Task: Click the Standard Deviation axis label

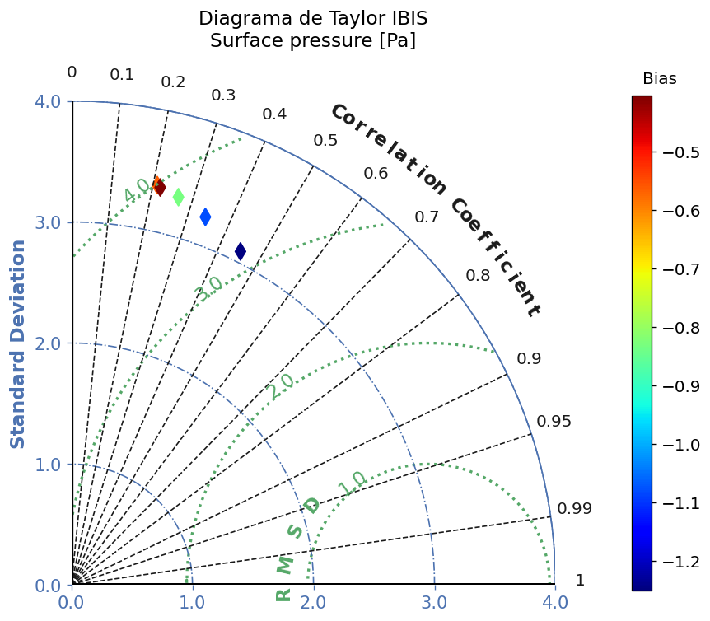Action: coord(17,344)
